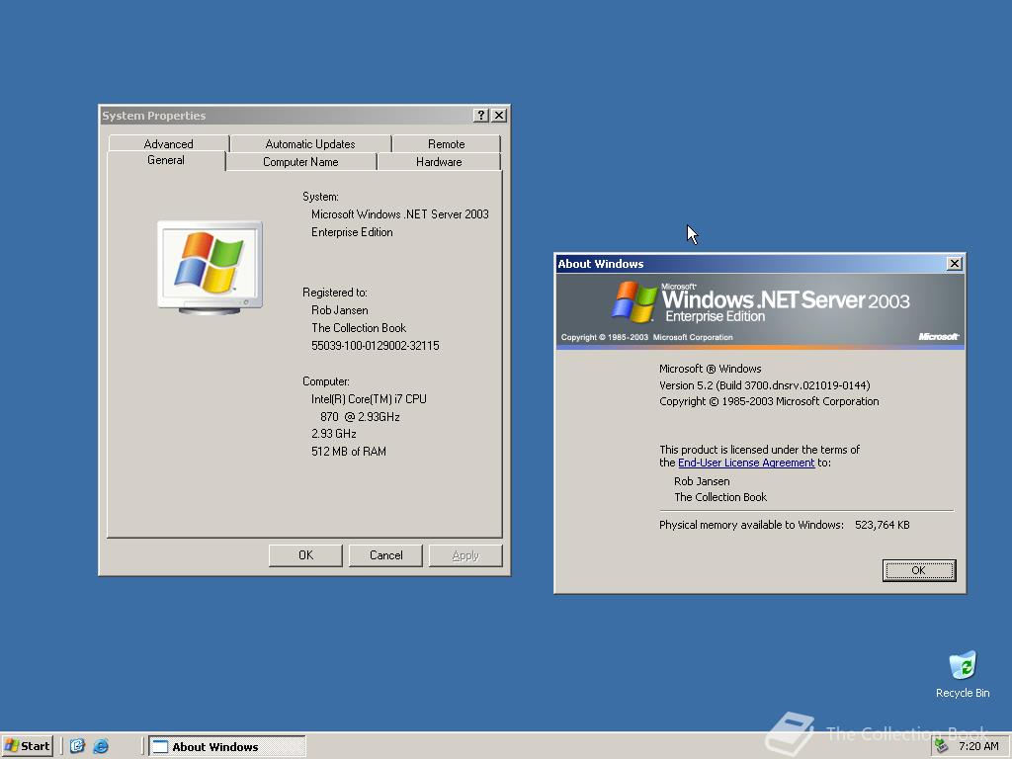Close the About Windows dialog
The image size is (1012, 759).
point(954,263)
